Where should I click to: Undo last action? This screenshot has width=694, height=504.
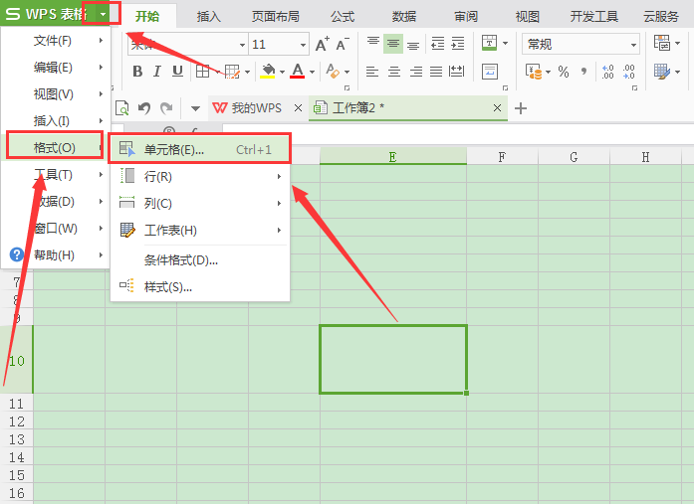tap(144, 107)
